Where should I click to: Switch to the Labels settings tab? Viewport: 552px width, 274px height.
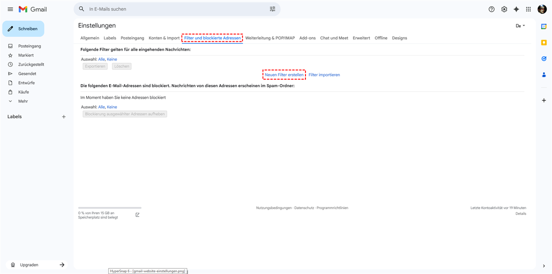click(110, 38)
